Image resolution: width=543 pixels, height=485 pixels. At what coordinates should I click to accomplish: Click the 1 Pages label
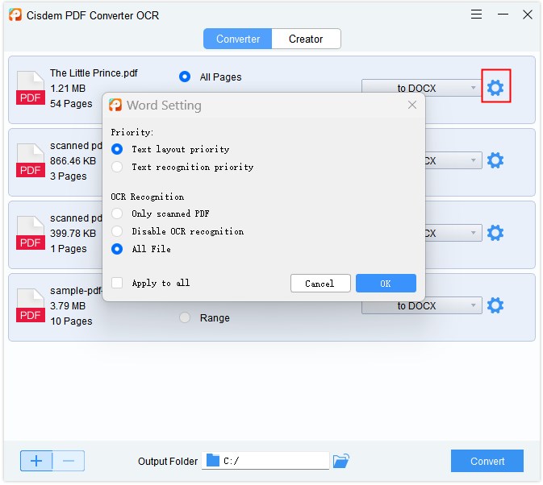tap(69, 249)
